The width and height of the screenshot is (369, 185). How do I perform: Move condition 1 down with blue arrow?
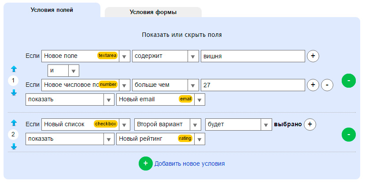(x=14, y=92)
